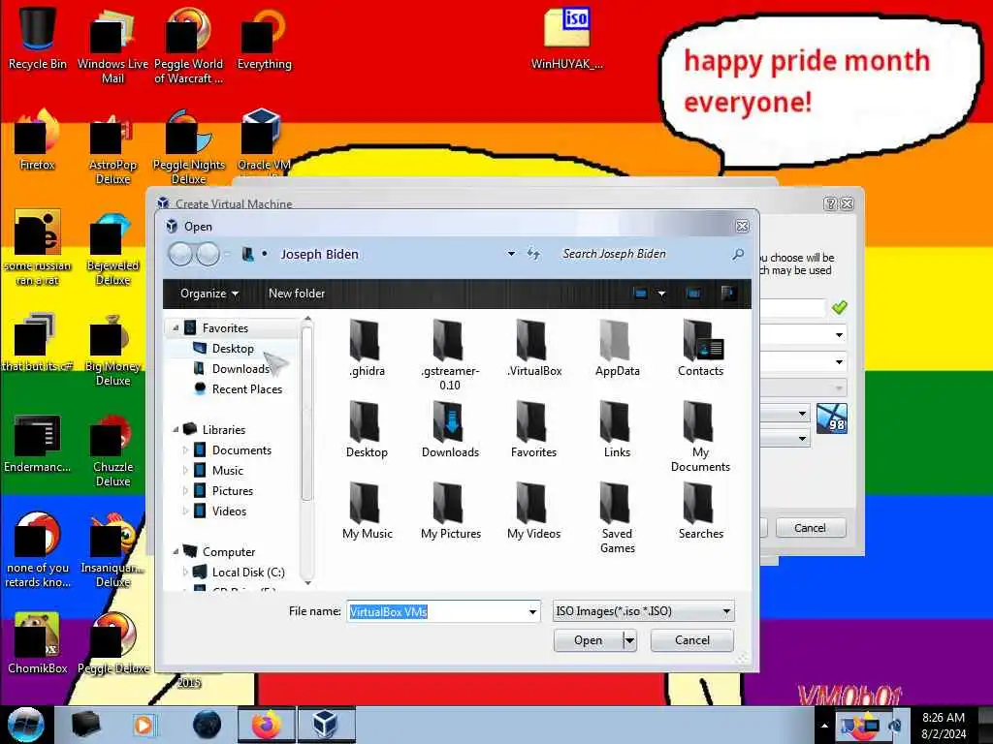This screenshot has width=993, height=744.
Task: Click Joseph Biden in address bar
Action: pos(320,255)
